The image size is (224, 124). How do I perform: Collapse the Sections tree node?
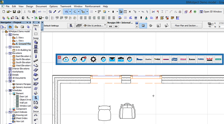point(6,47)
